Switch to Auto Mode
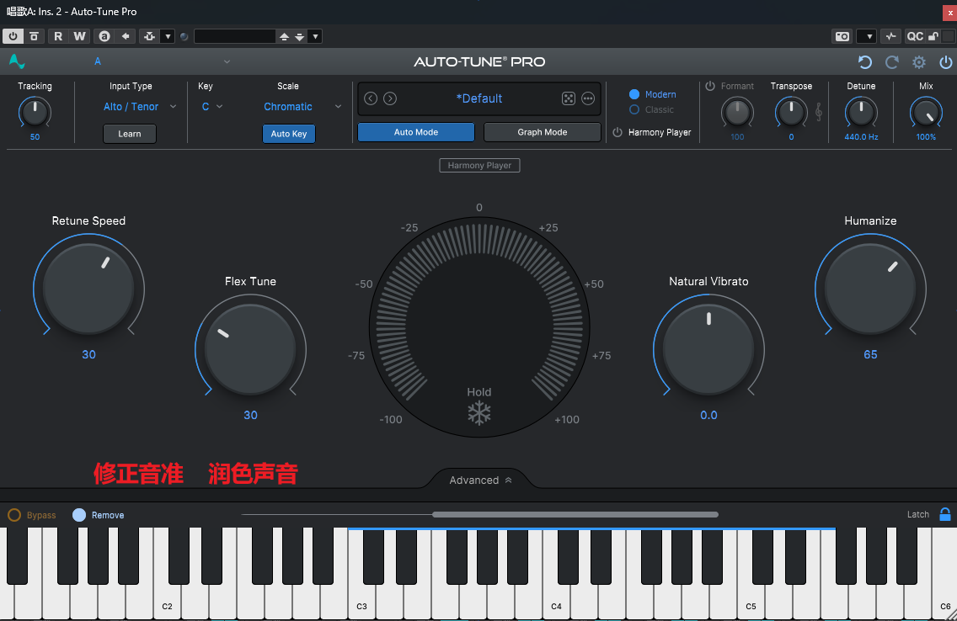Viewport: 957px width, 621px height. point(416,132)
